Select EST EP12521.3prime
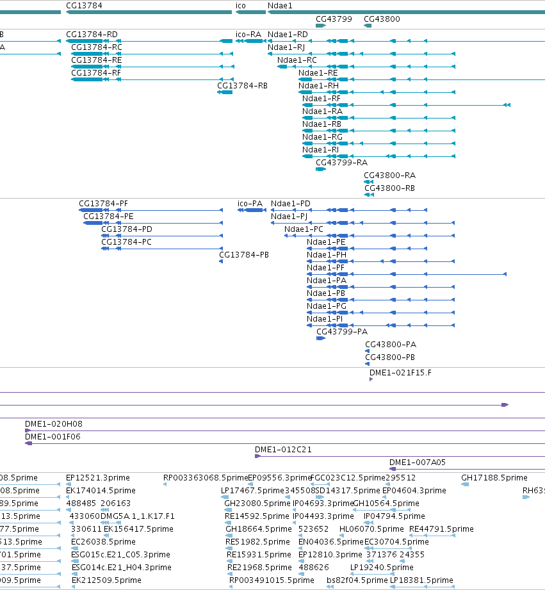The height and width of the screenshot is (590, 545). point(69,484)
